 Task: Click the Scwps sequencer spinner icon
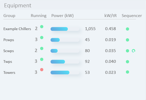pyautogui.click(x=133, y=51)
